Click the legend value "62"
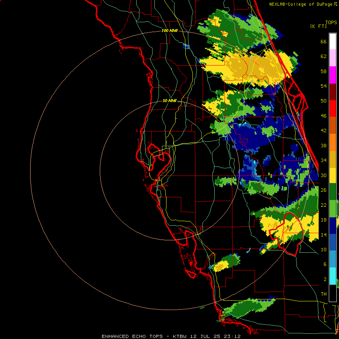 (324, 56)
